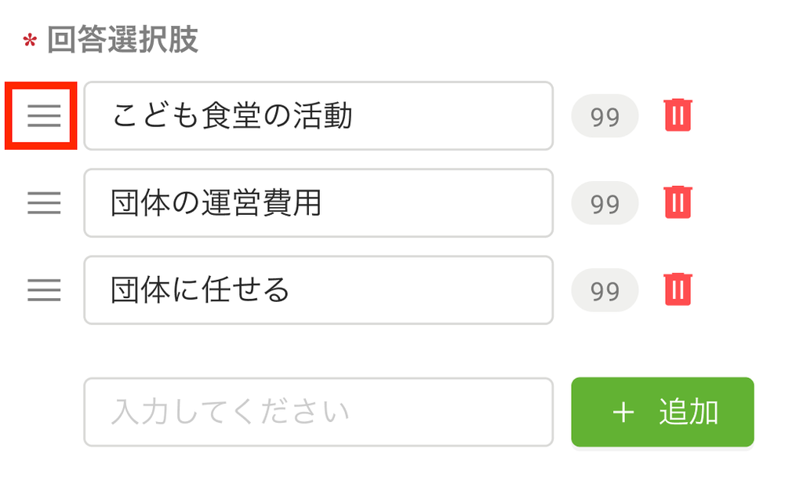Screen dimensions: 803x480
Task: Click the empty 入力してください input box
Action: [x=318, y=413]
